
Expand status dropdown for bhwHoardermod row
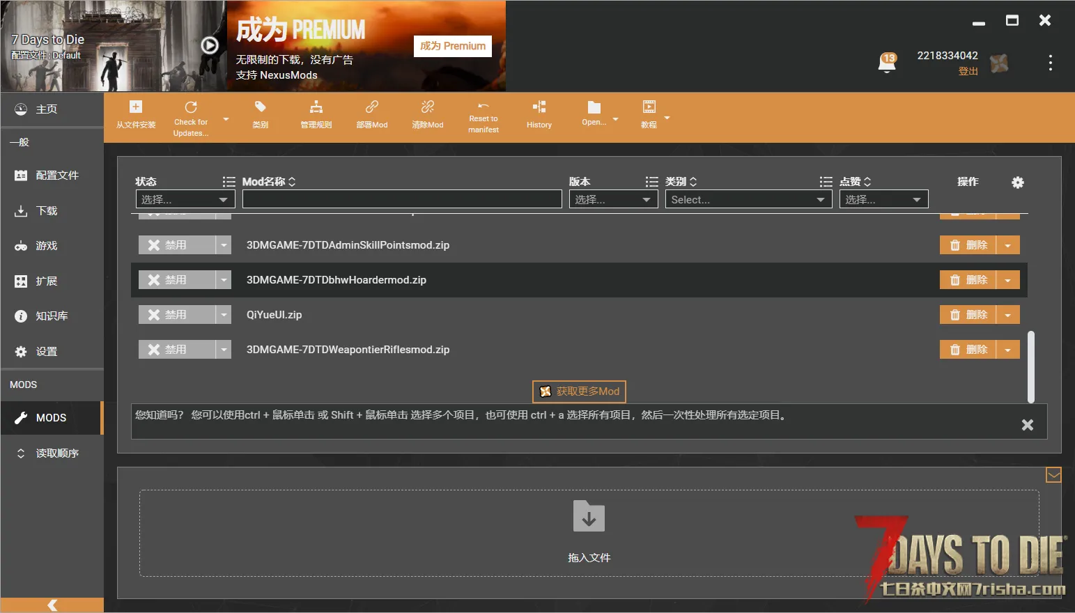coord(224,280)
